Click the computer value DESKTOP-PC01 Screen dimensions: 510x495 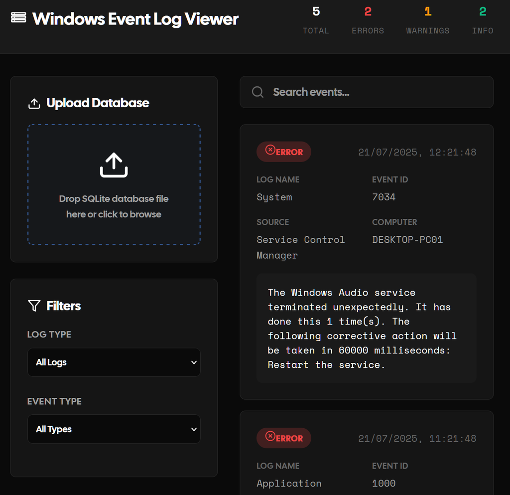point(407,240)
